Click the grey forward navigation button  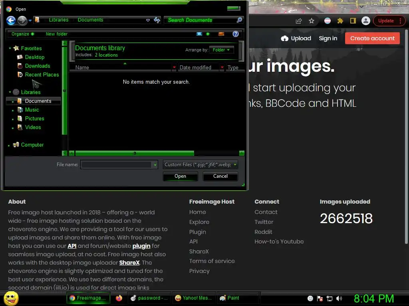22,21
